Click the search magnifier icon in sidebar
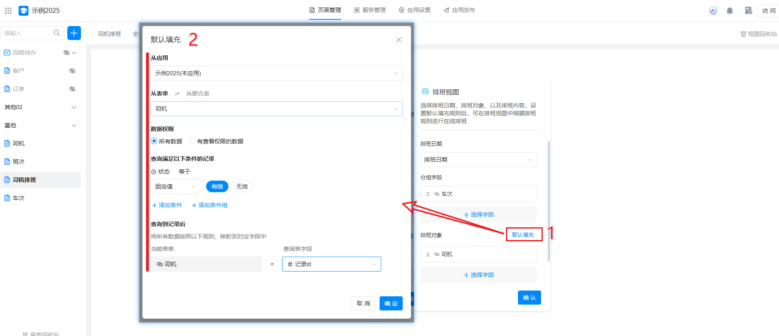The image size is (779, 336). tap(57, 33)
